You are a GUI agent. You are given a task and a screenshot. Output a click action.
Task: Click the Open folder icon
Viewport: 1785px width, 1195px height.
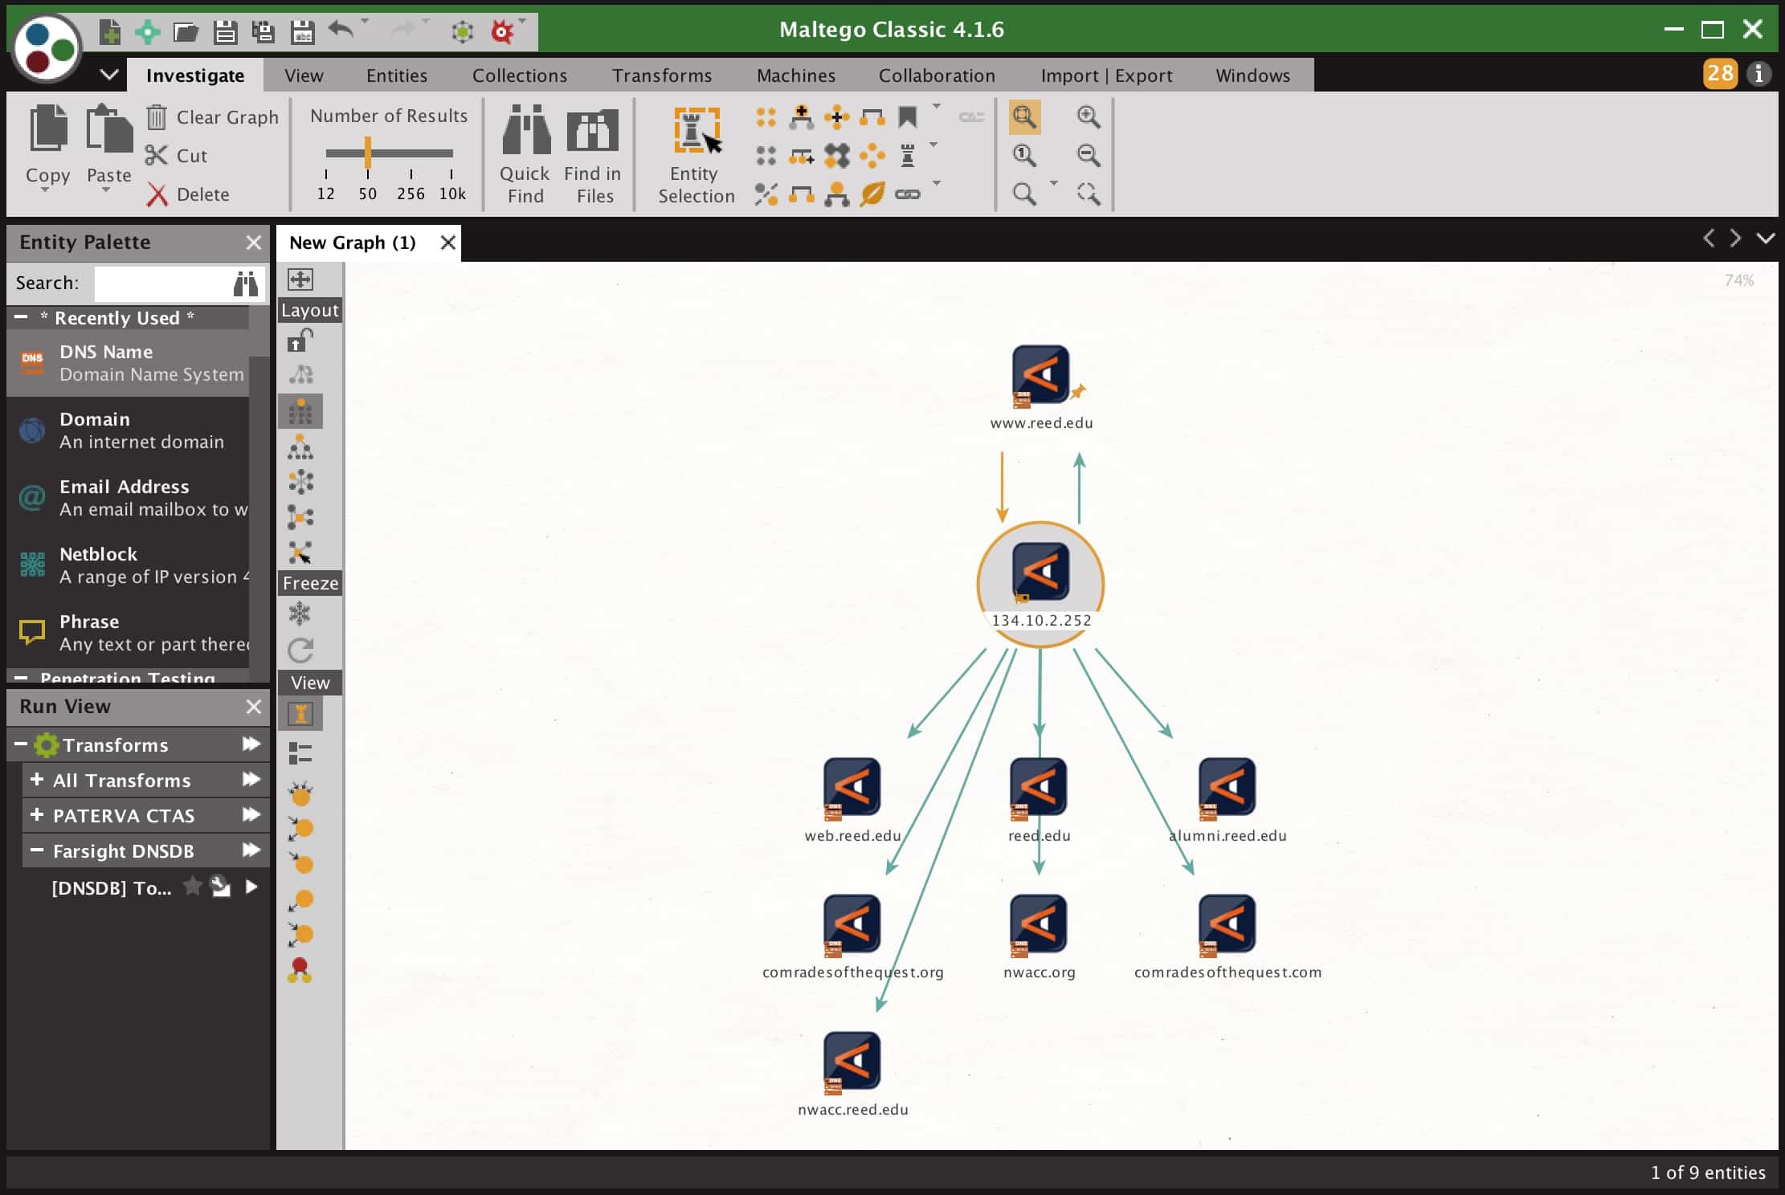186,31
